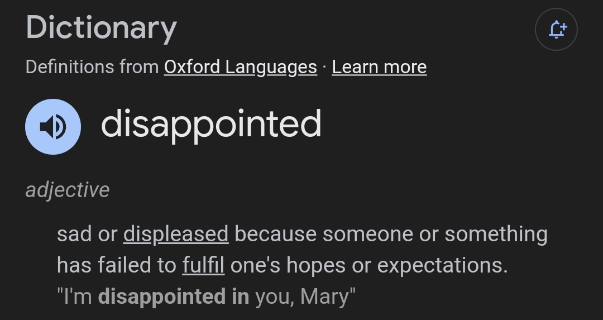The image size is (603, 320).
Task: Follow the underlined word fulfil
Action: click(x=203, y=265)
